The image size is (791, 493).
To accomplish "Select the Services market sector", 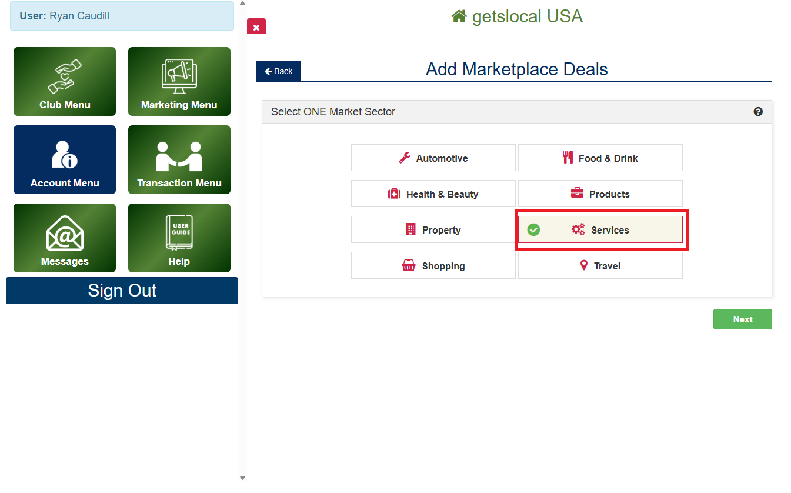I will tap(600, 229).
